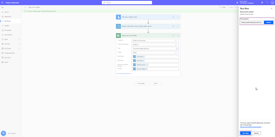This screenshot has height=137, width=275.
Task: Click the + New step button
Action: (x=141, y=83)
